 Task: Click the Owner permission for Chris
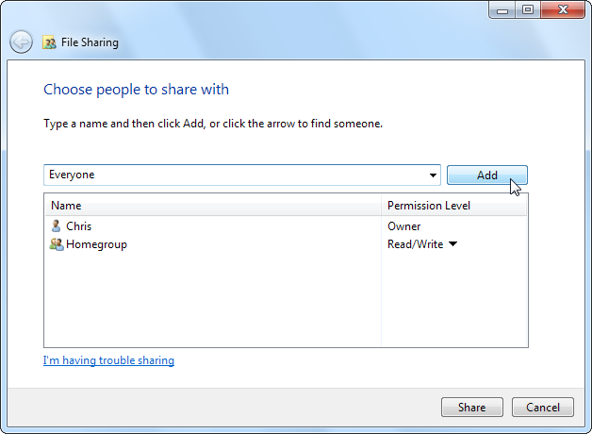tap(404, 226)
